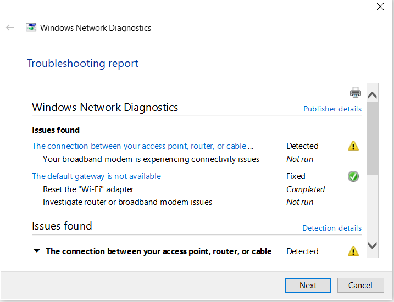Image resolution: width=394 pixels, height=302 pixels.
Task: Click the warning icon in the bold connection row
Action: point(353,251)
